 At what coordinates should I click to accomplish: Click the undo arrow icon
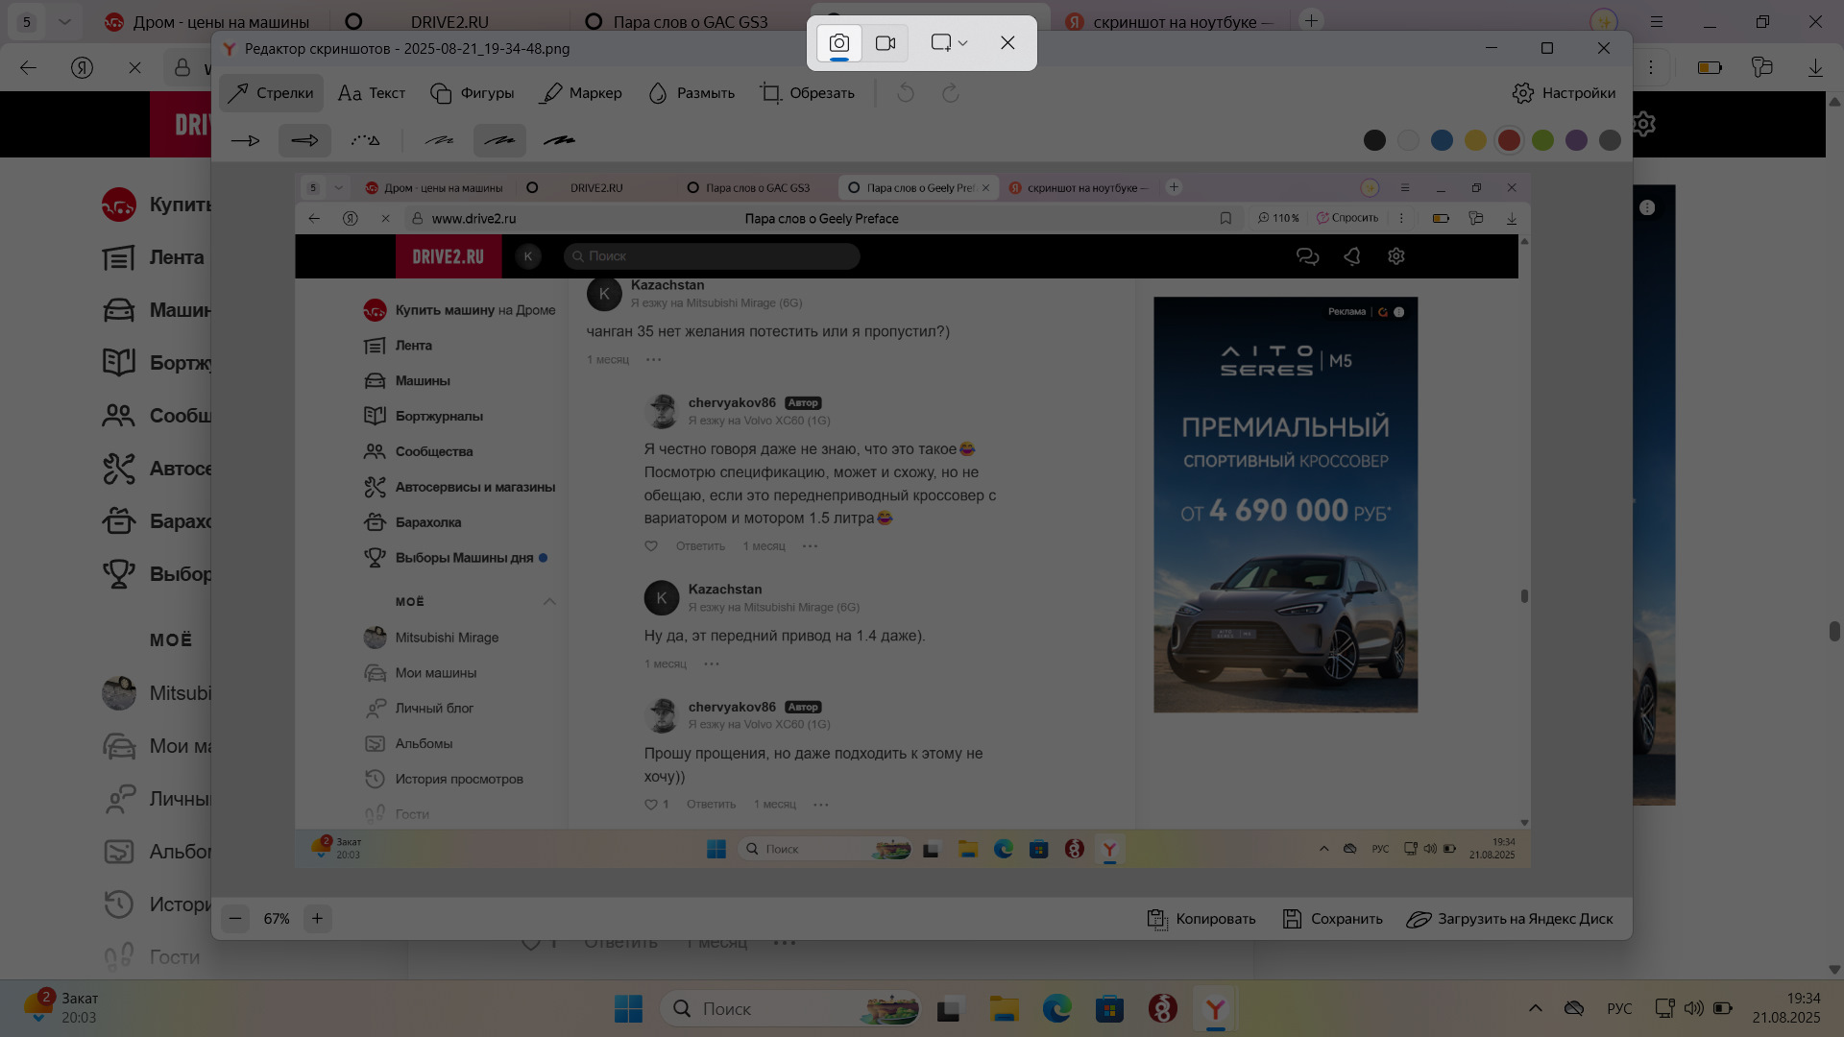tap(906, 93)
